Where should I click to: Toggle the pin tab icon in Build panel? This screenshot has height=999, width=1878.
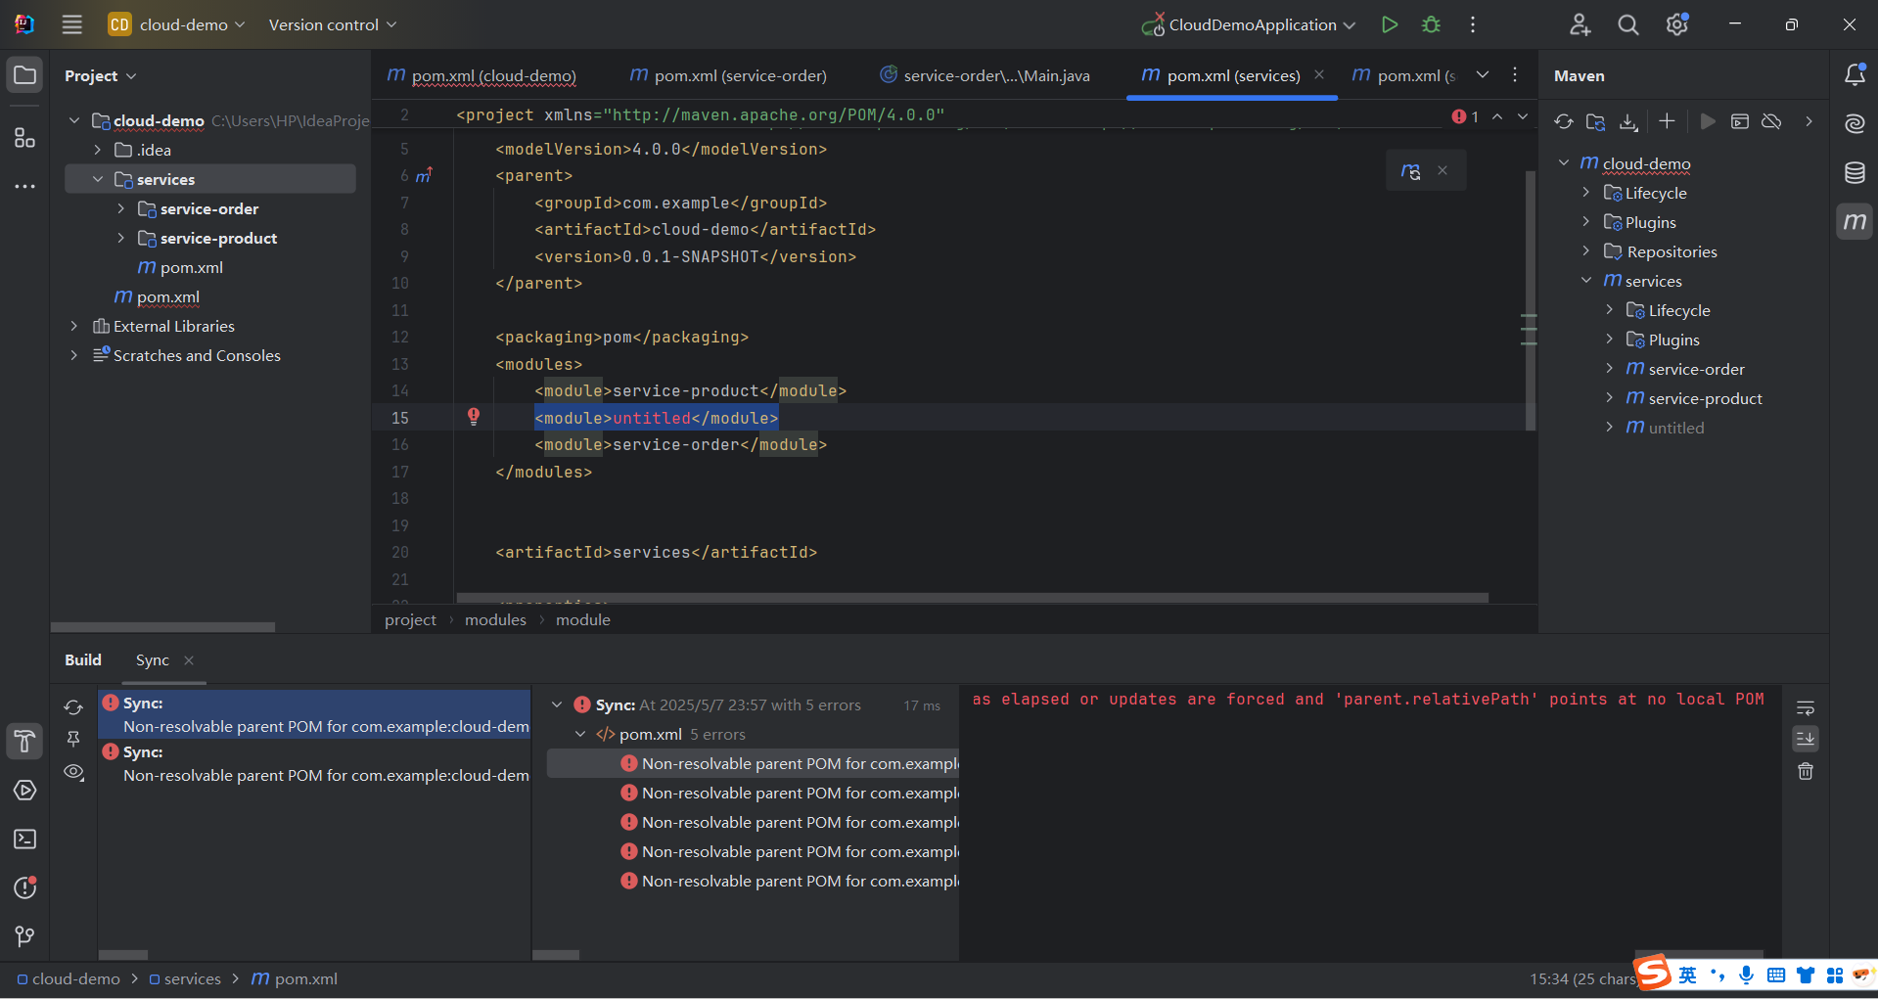point(73,740)
